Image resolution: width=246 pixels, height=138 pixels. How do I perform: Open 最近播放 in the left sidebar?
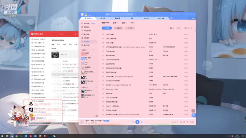pos(89,42)
